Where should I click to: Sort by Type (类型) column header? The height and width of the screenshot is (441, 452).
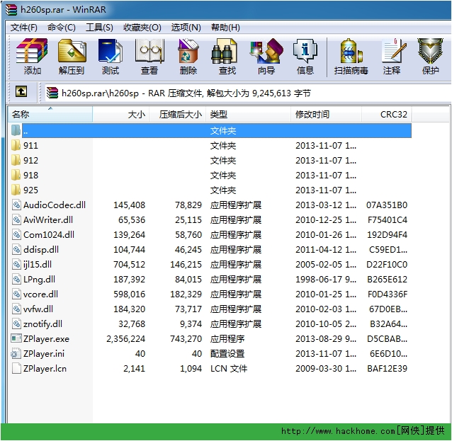[248, 115]
